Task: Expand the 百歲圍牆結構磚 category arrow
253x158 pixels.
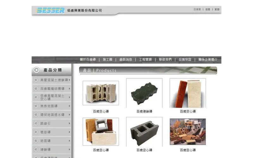Action: [70, 89]
